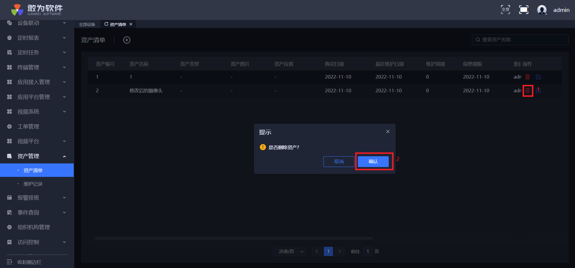575x268 pixels.
Task: Click the add asset plus icon
Action: [127, 40]
